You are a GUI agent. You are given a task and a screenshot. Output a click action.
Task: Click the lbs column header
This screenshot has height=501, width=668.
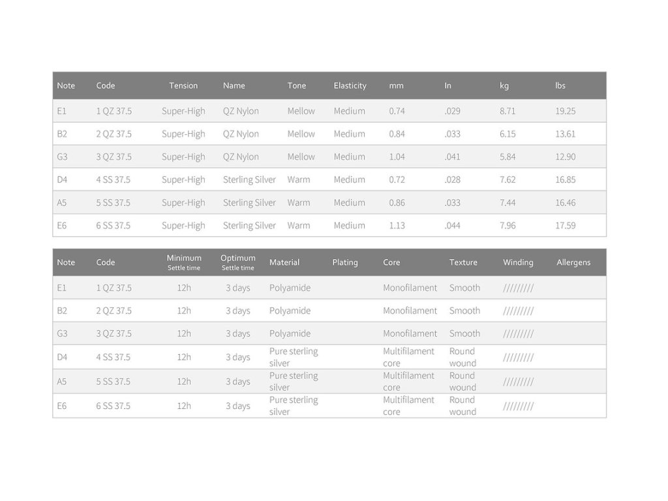[x=560, y=85]
